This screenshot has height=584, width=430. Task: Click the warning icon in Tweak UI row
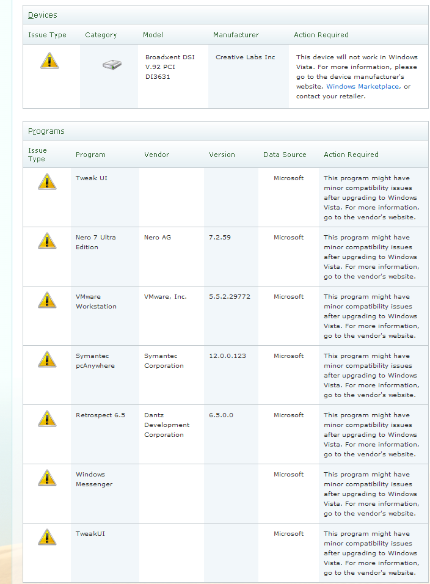[47, 181]
